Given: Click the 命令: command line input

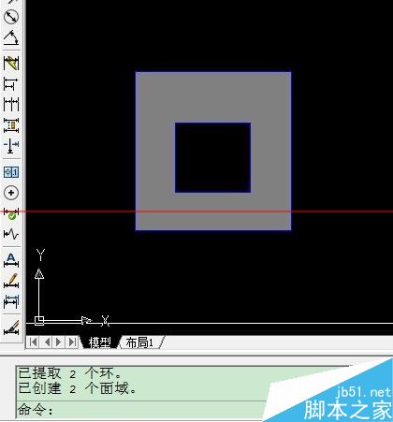Looking at the screenshot, I should click(x=140, y=410).
